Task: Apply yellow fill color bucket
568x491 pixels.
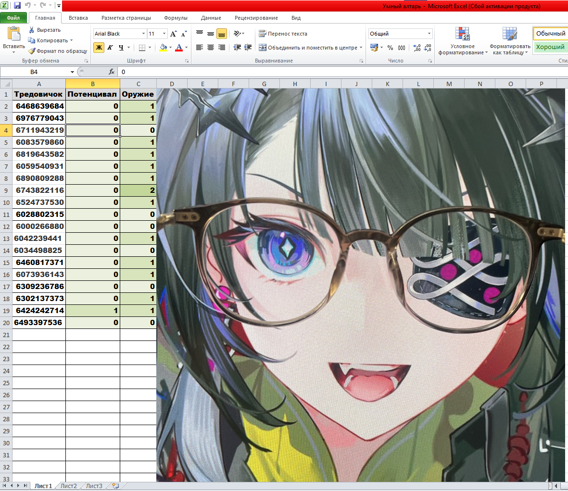Action: 163,48
